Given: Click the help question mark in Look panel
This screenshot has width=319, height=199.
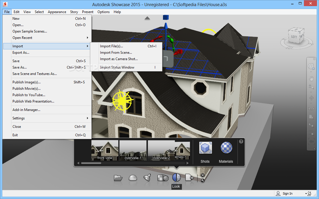Looking at the screenshot, I should click(x=241, y=141).
